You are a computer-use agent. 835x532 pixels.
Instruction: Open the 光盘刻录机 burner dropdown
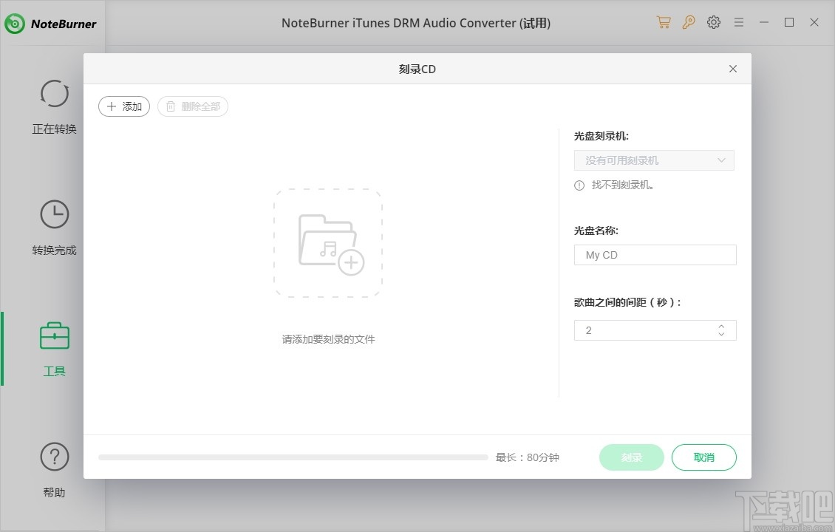[654, 160]
